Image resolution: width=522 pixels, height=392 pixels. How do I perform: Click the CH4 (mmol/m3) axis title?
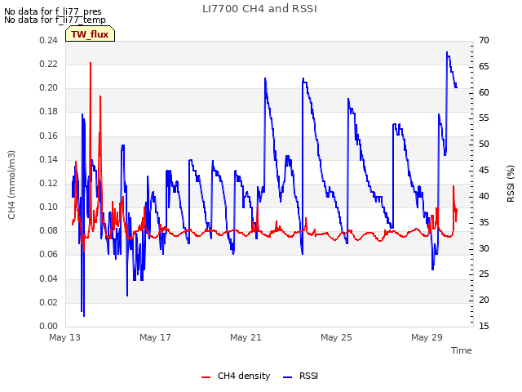[x=11, y=185]
